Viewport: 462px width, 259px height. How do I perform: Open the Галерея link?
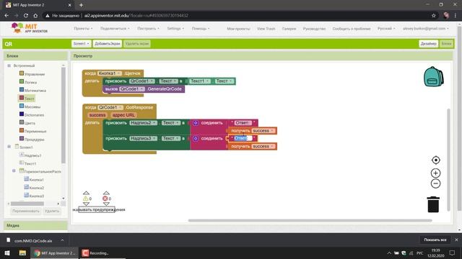pos(289,29)
